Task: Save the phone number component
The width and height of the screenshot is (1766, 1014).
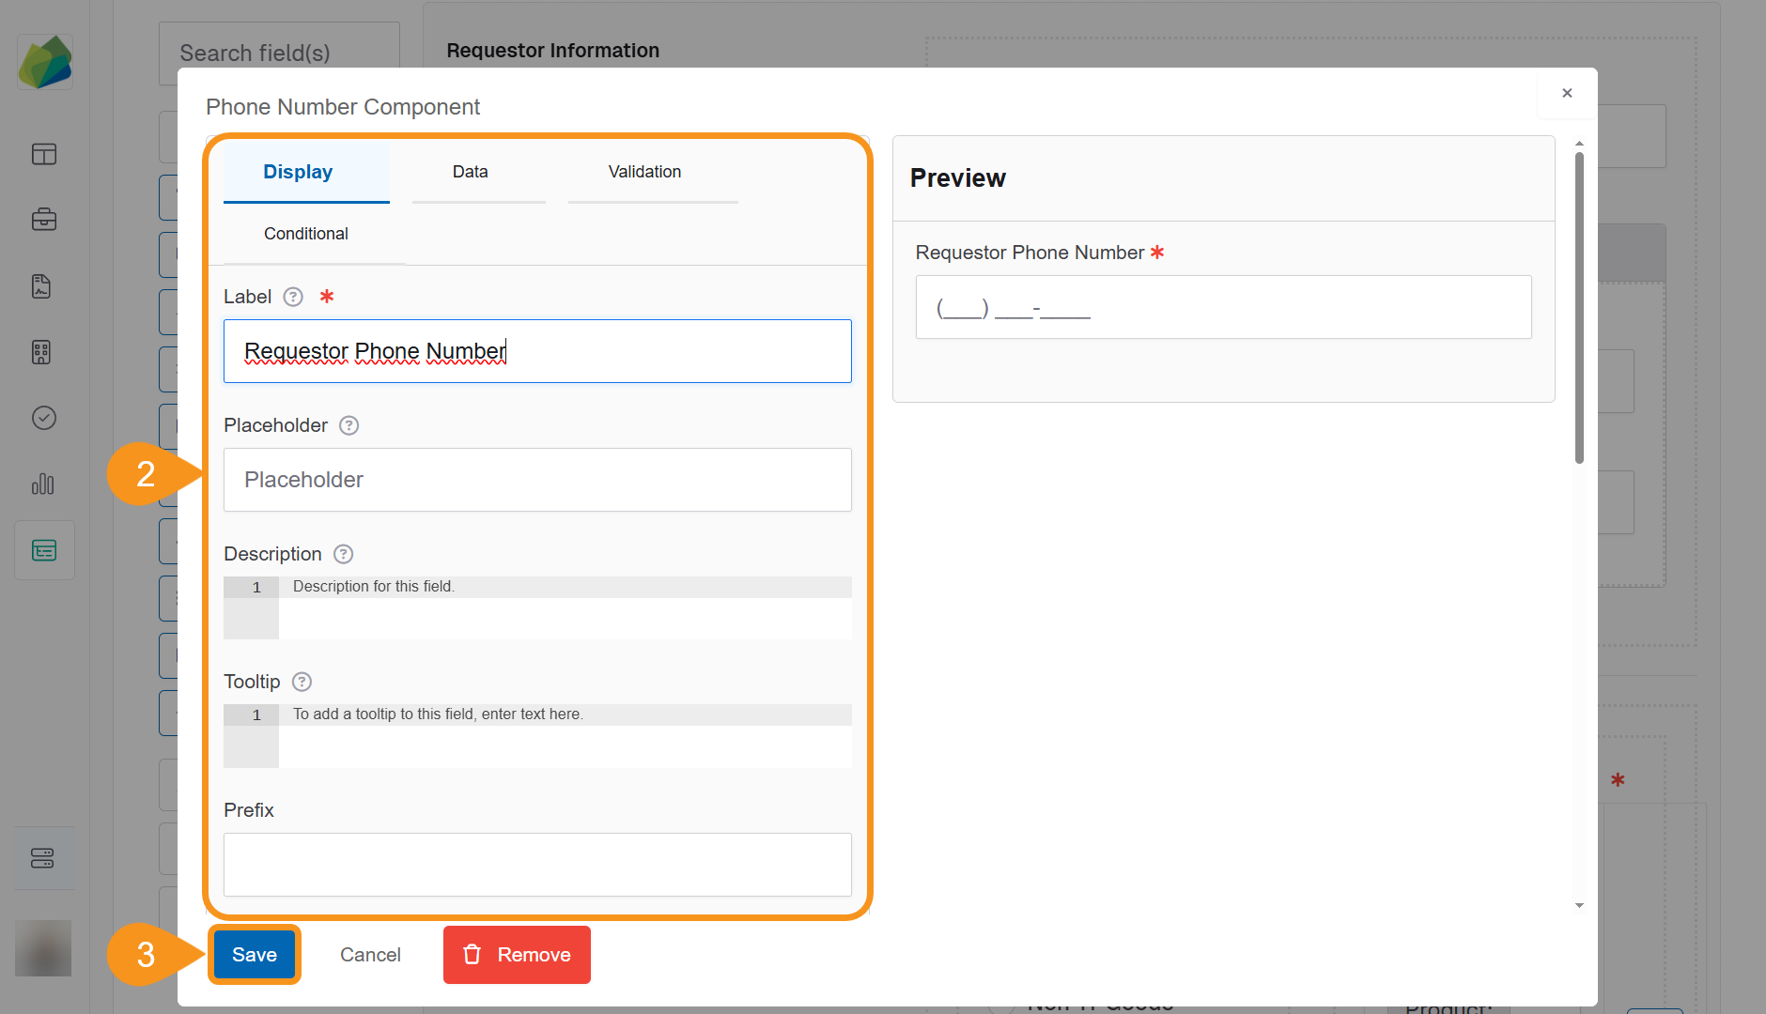Action: [x=254, y=955]
